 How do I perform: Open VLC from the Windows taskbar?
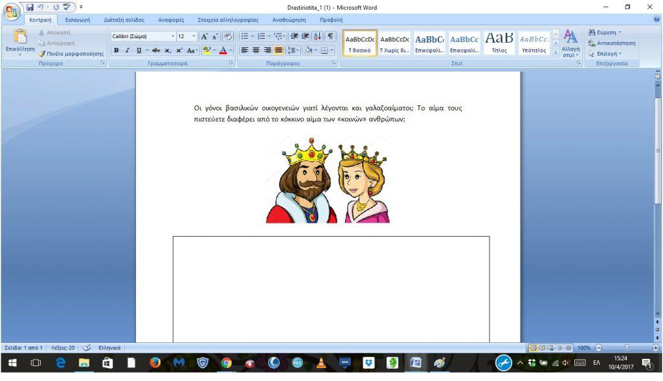click(x=321, y=364)
